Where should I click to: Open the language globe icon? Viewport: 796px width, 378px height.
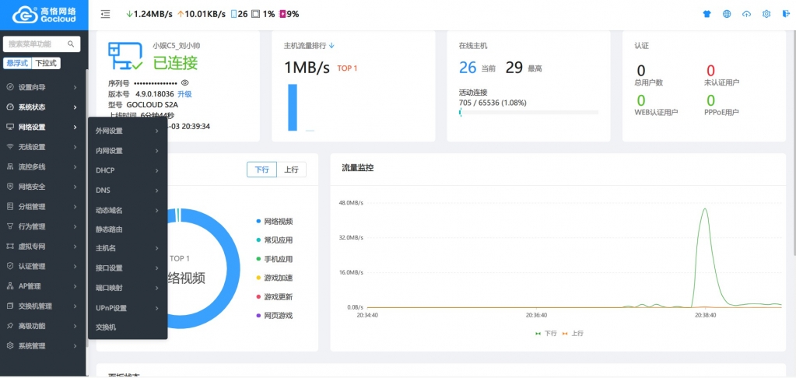727,14
